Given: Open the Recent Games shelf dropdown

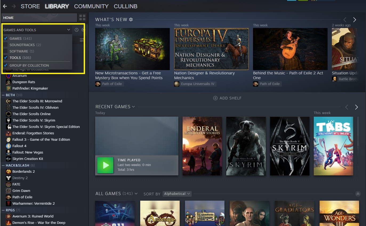Looking at the screenshot, I should [x=133, y=107].
